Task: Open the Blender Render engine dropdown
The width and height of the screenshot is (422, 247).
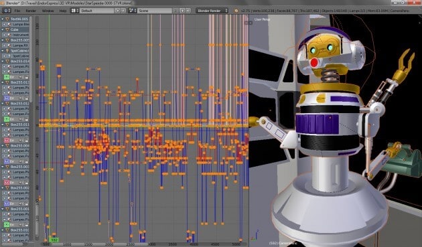Action: pos(212,11)
